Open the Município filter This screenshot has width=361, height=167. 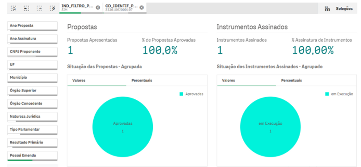(32, 78)
